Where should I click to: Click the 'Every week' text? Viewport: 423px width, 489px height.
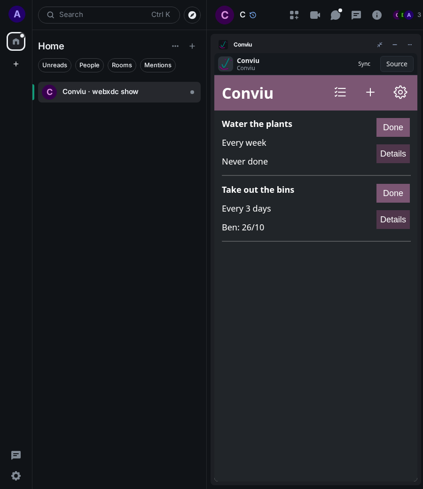tap(244, 143)
